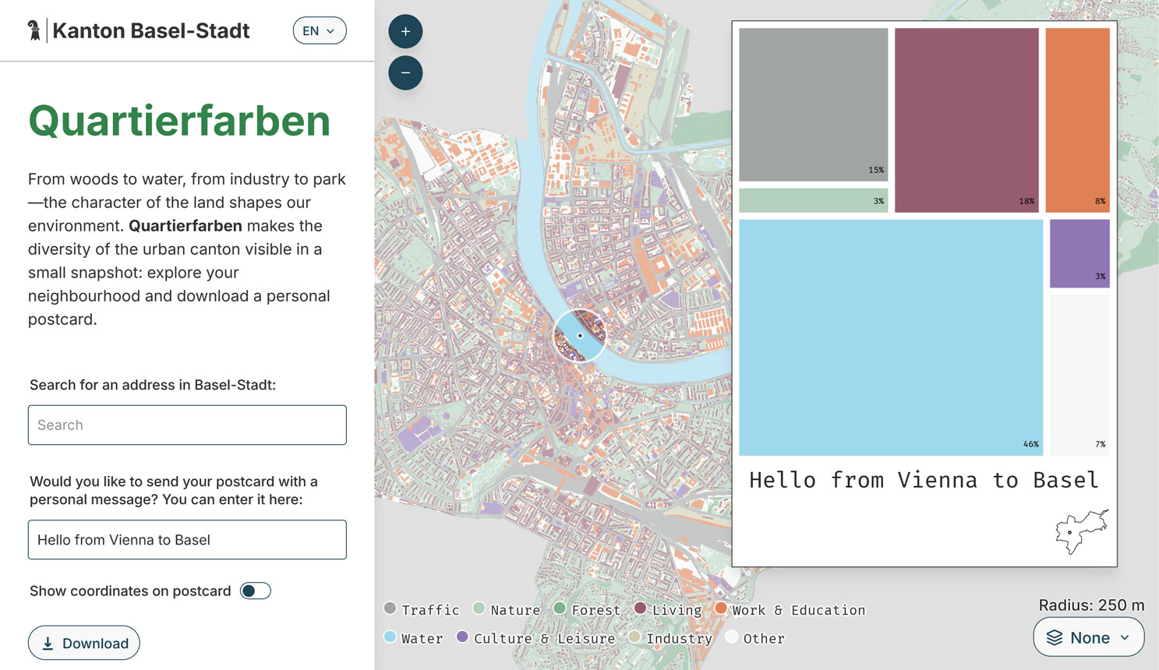1159x670 pixels.
Task: Click the download arrow icon
Action: click(x=48, y=643)
